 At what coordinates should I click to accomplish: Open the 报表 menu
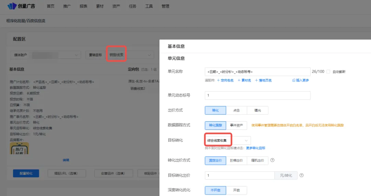(x=83, y=7)
